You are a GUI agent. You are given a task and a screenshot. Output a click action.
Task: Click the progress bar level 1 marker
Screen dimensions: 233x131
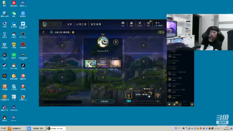tap(158, 101)
